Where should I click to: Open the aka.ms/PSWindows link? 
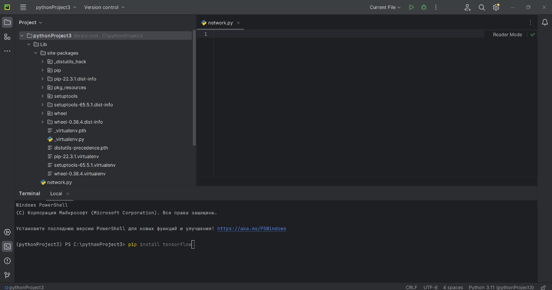point(251,229)
